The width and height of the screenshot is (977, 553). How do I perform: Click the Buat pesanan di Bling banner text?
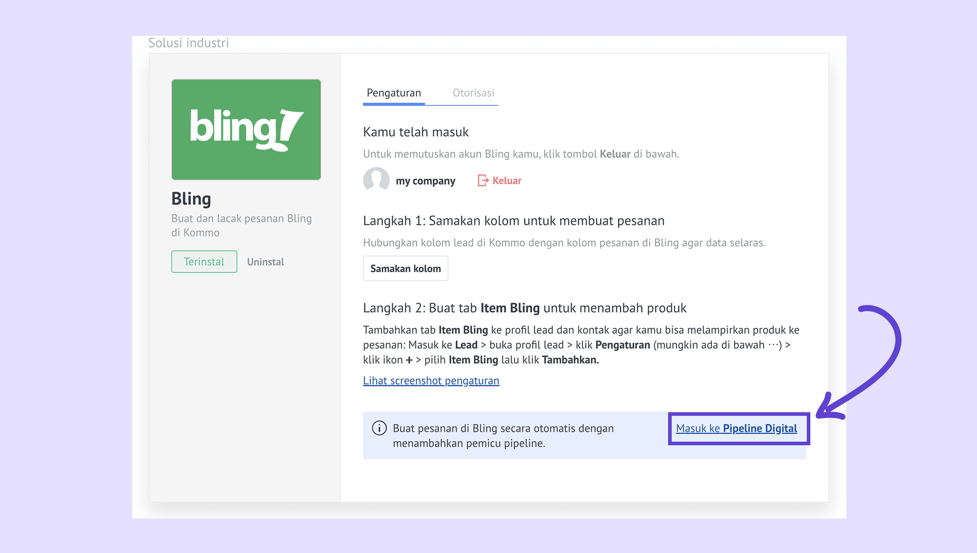pos(503,436)
